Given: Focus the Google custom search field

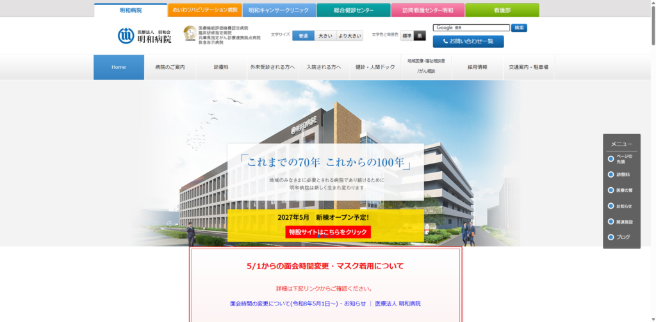Looking at the screenshot, I should click(x=471, y=27).
